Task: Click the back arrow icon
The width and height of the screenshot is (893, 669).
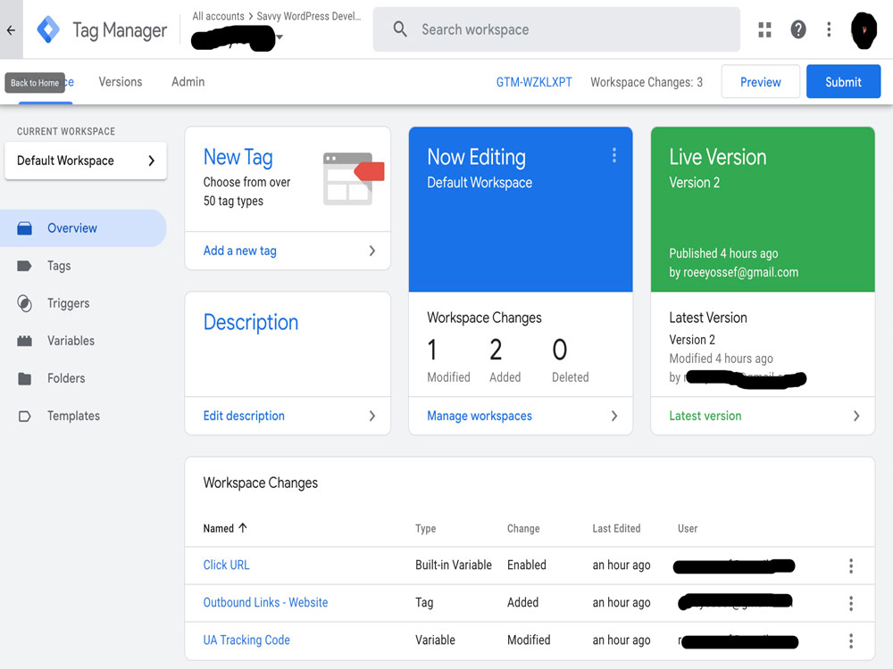Action: click(x=11, y=30)
